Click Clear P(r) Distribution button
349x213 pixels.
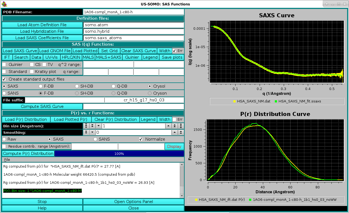(x=116, y=119)
